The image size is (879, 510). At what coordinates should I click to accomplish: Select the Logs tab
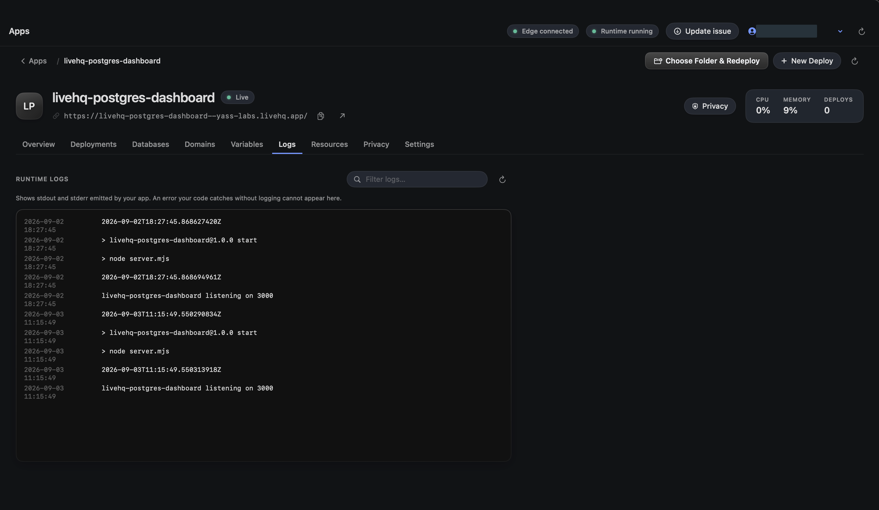[287, 144]
